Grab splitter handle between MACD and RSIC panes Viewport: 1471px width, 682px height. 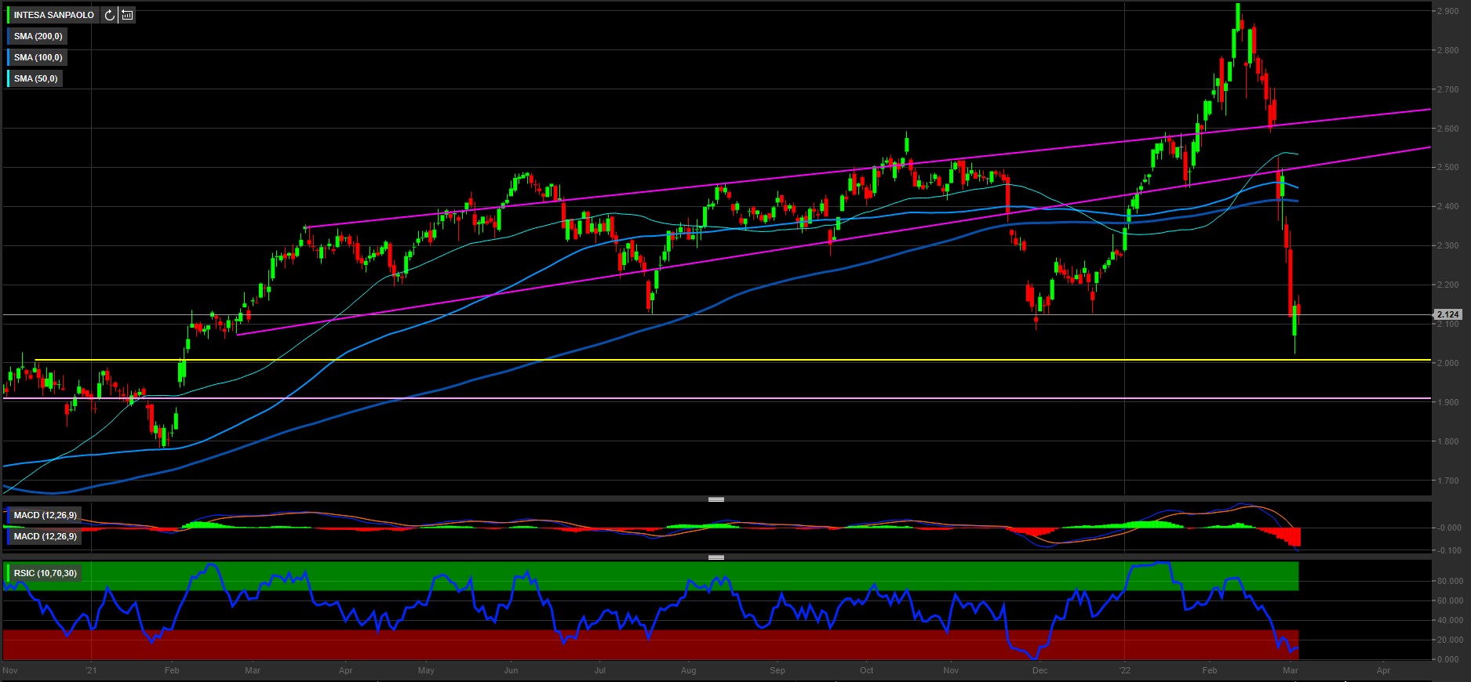715,557
